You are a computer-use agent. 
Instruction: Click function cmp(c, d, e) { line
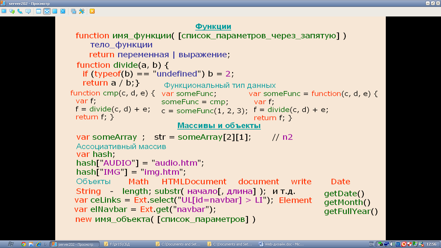click(x=113, y=93)
